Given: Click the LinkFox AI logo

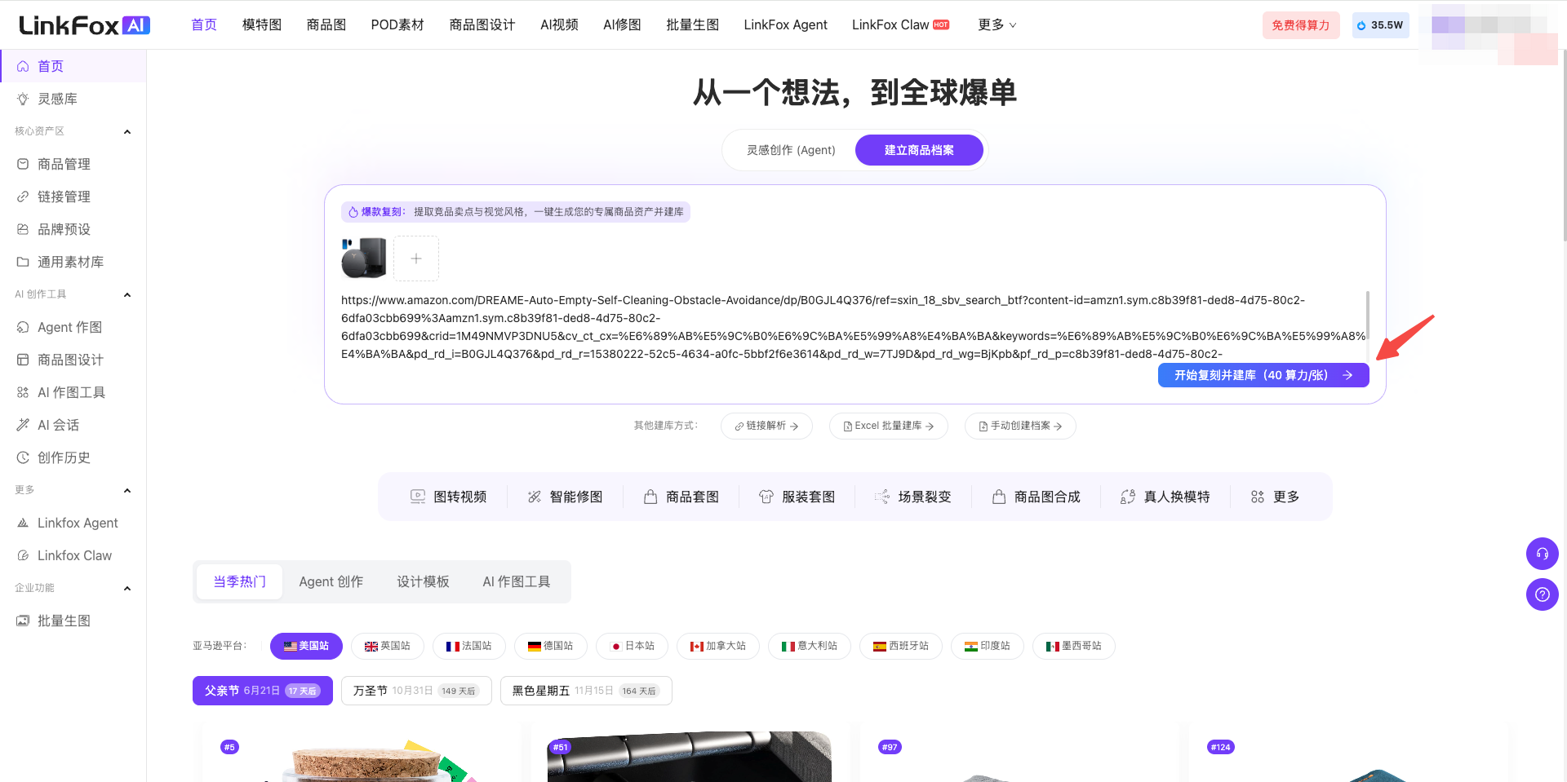Looking at the screenshot, I should (x=85, y=25).
